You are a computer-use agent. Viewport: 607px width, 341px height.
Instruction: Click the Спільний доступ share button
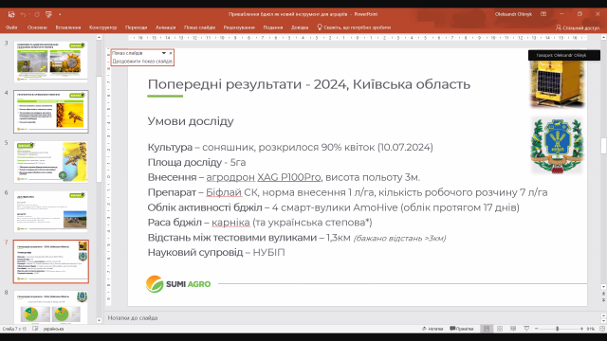[578, 27]
